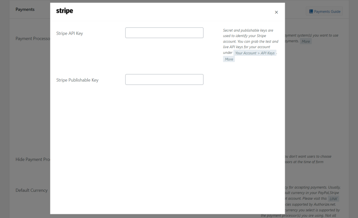Close the Stripe settings modal
Screen dimensions: 358x218
[276, 12]
